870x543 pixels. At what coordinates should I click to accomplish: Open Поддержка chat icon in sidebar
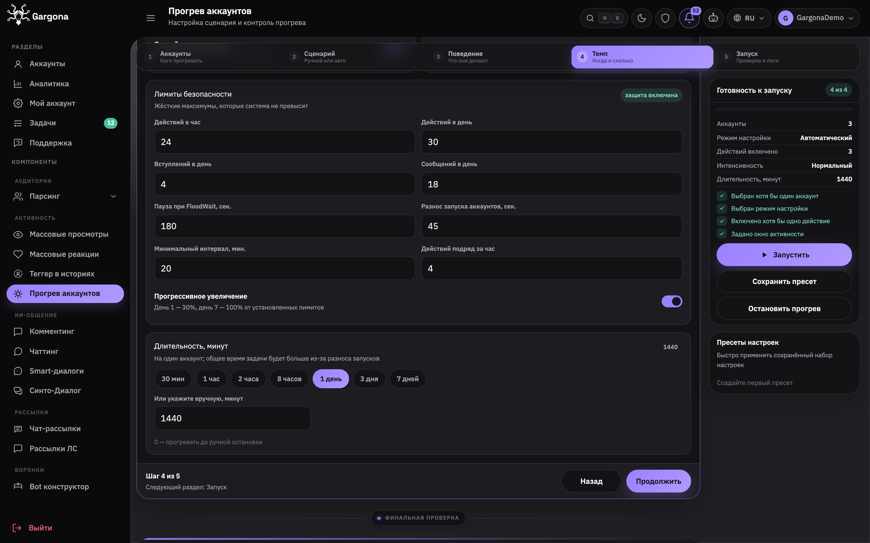[18, 143]
